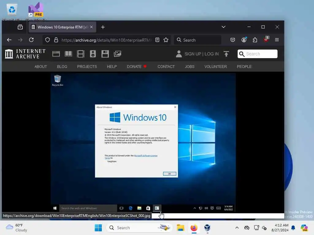Open File Explorer from taskbar
This screenshot has height=235, width=314.
[x=180, y=228]
